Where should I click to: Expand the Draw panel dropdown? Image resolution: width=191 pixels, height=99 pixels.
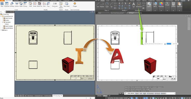107,10
